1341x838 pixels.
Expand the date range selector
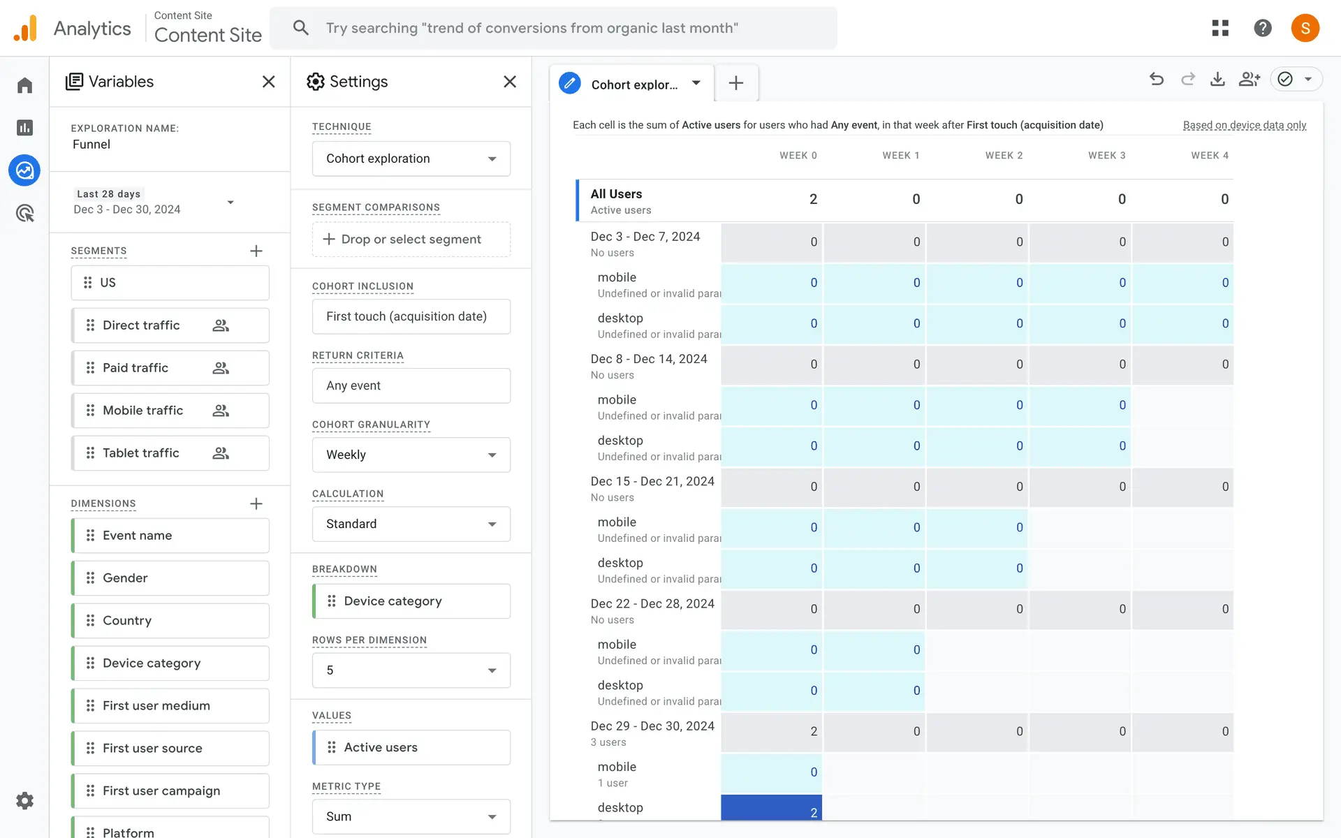pos(230,203)
